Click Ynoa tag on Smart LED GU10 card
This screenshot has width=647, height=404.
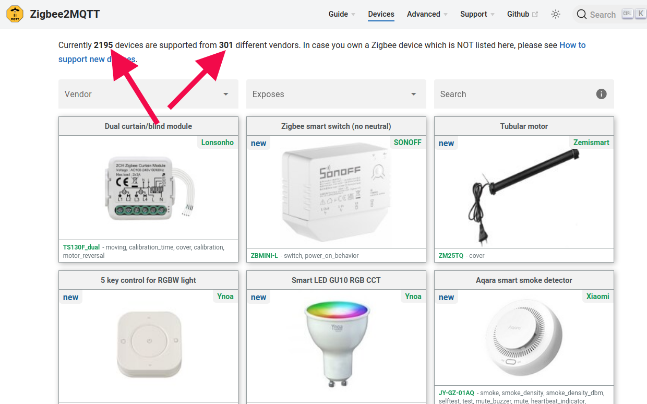(413, 296)
